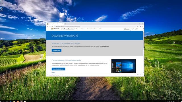
Task: Open the Chrome profile avatar icon
Action: pyautogui.click(x=140, y=26)
